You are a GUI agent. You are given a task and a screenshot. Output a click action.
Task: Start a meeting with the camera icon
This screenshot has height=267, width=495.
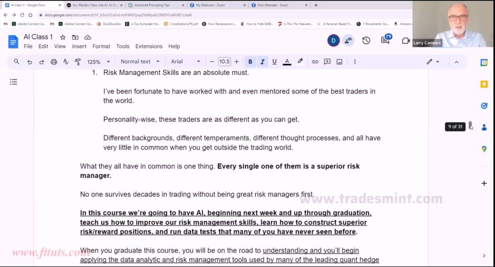coord(406,41)
